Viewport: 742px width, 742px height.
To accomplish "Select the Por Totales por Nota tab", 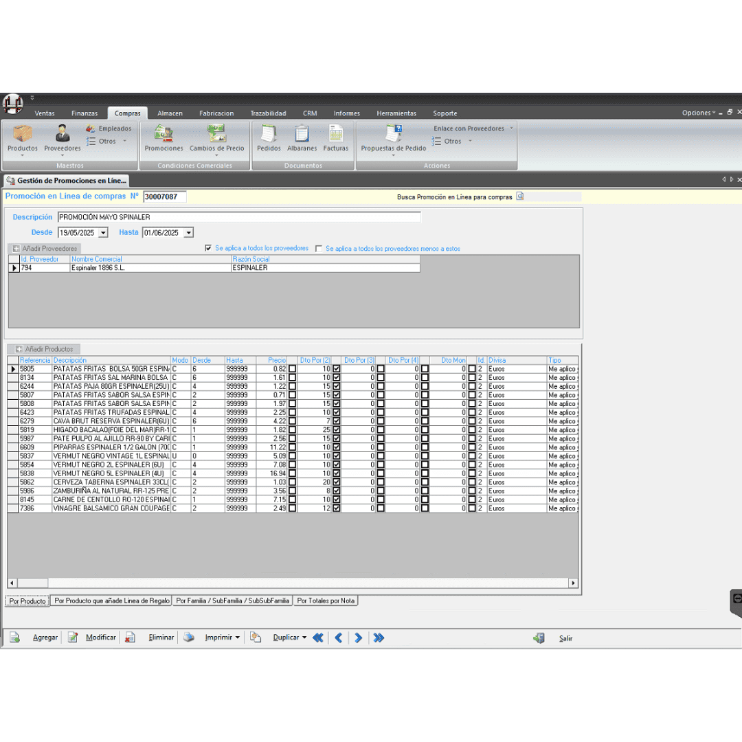I will point(326,600).
